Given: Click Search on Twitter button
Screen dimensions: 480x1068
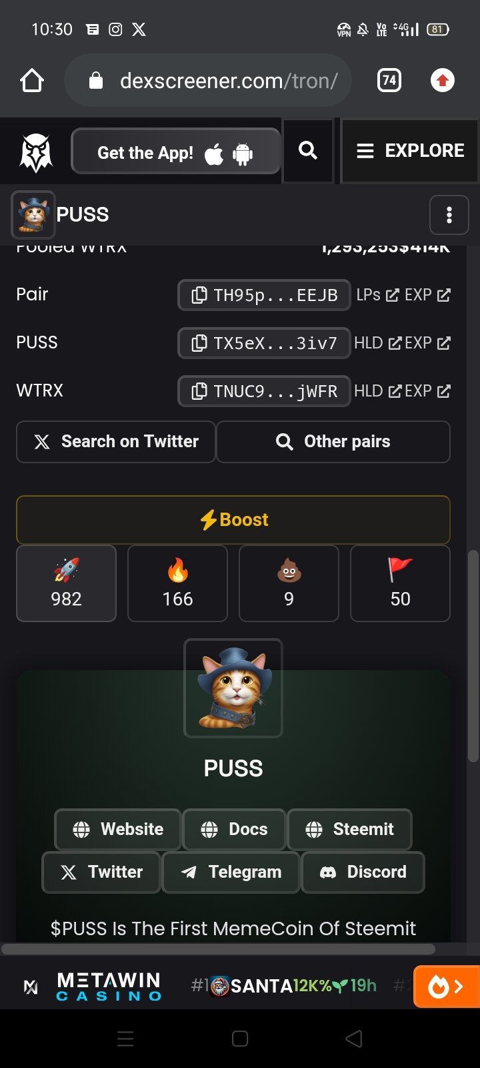Looking at the screenshot, I should [116, 442].
